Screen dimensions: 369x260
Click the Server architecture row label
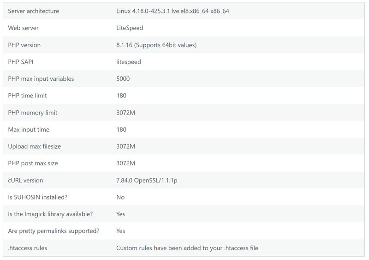[x=33, y=11]
